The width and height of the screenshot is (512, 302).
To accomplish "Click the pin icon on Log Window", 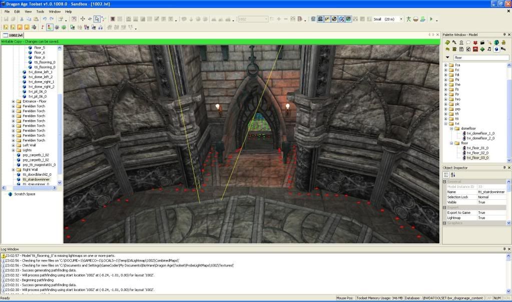I will pos(504,249).
